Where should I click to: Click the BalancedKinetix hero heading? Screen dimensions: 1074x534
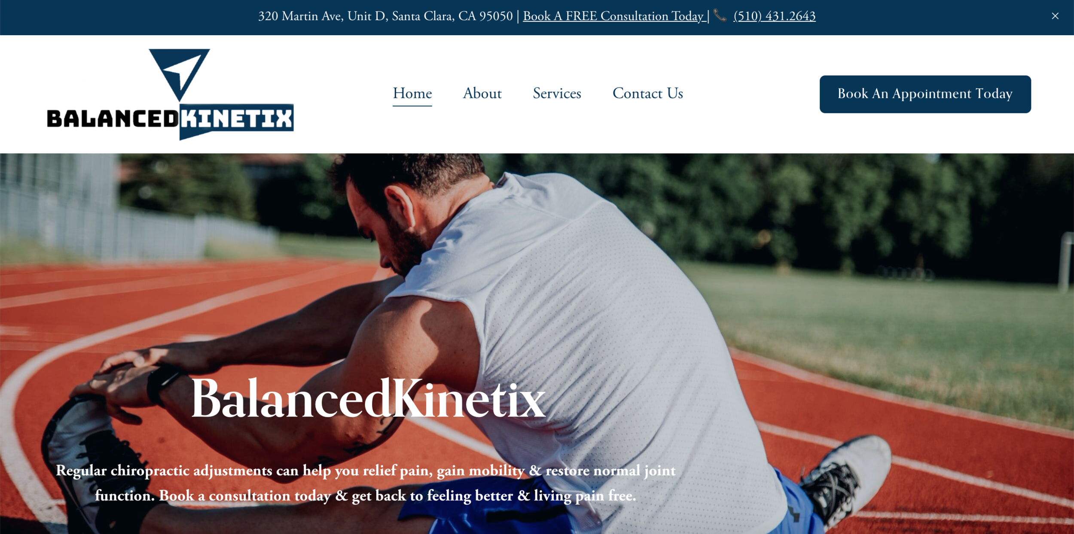pos(368,398)
